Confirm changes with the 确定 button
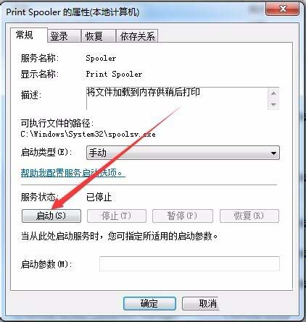306x322 pixels. [x=149, y=303]
